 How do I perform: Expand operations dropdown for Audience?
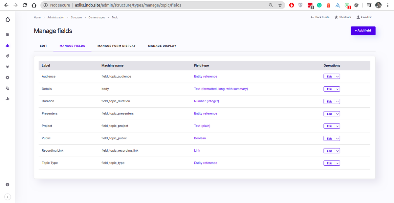[x=338, y=76]
